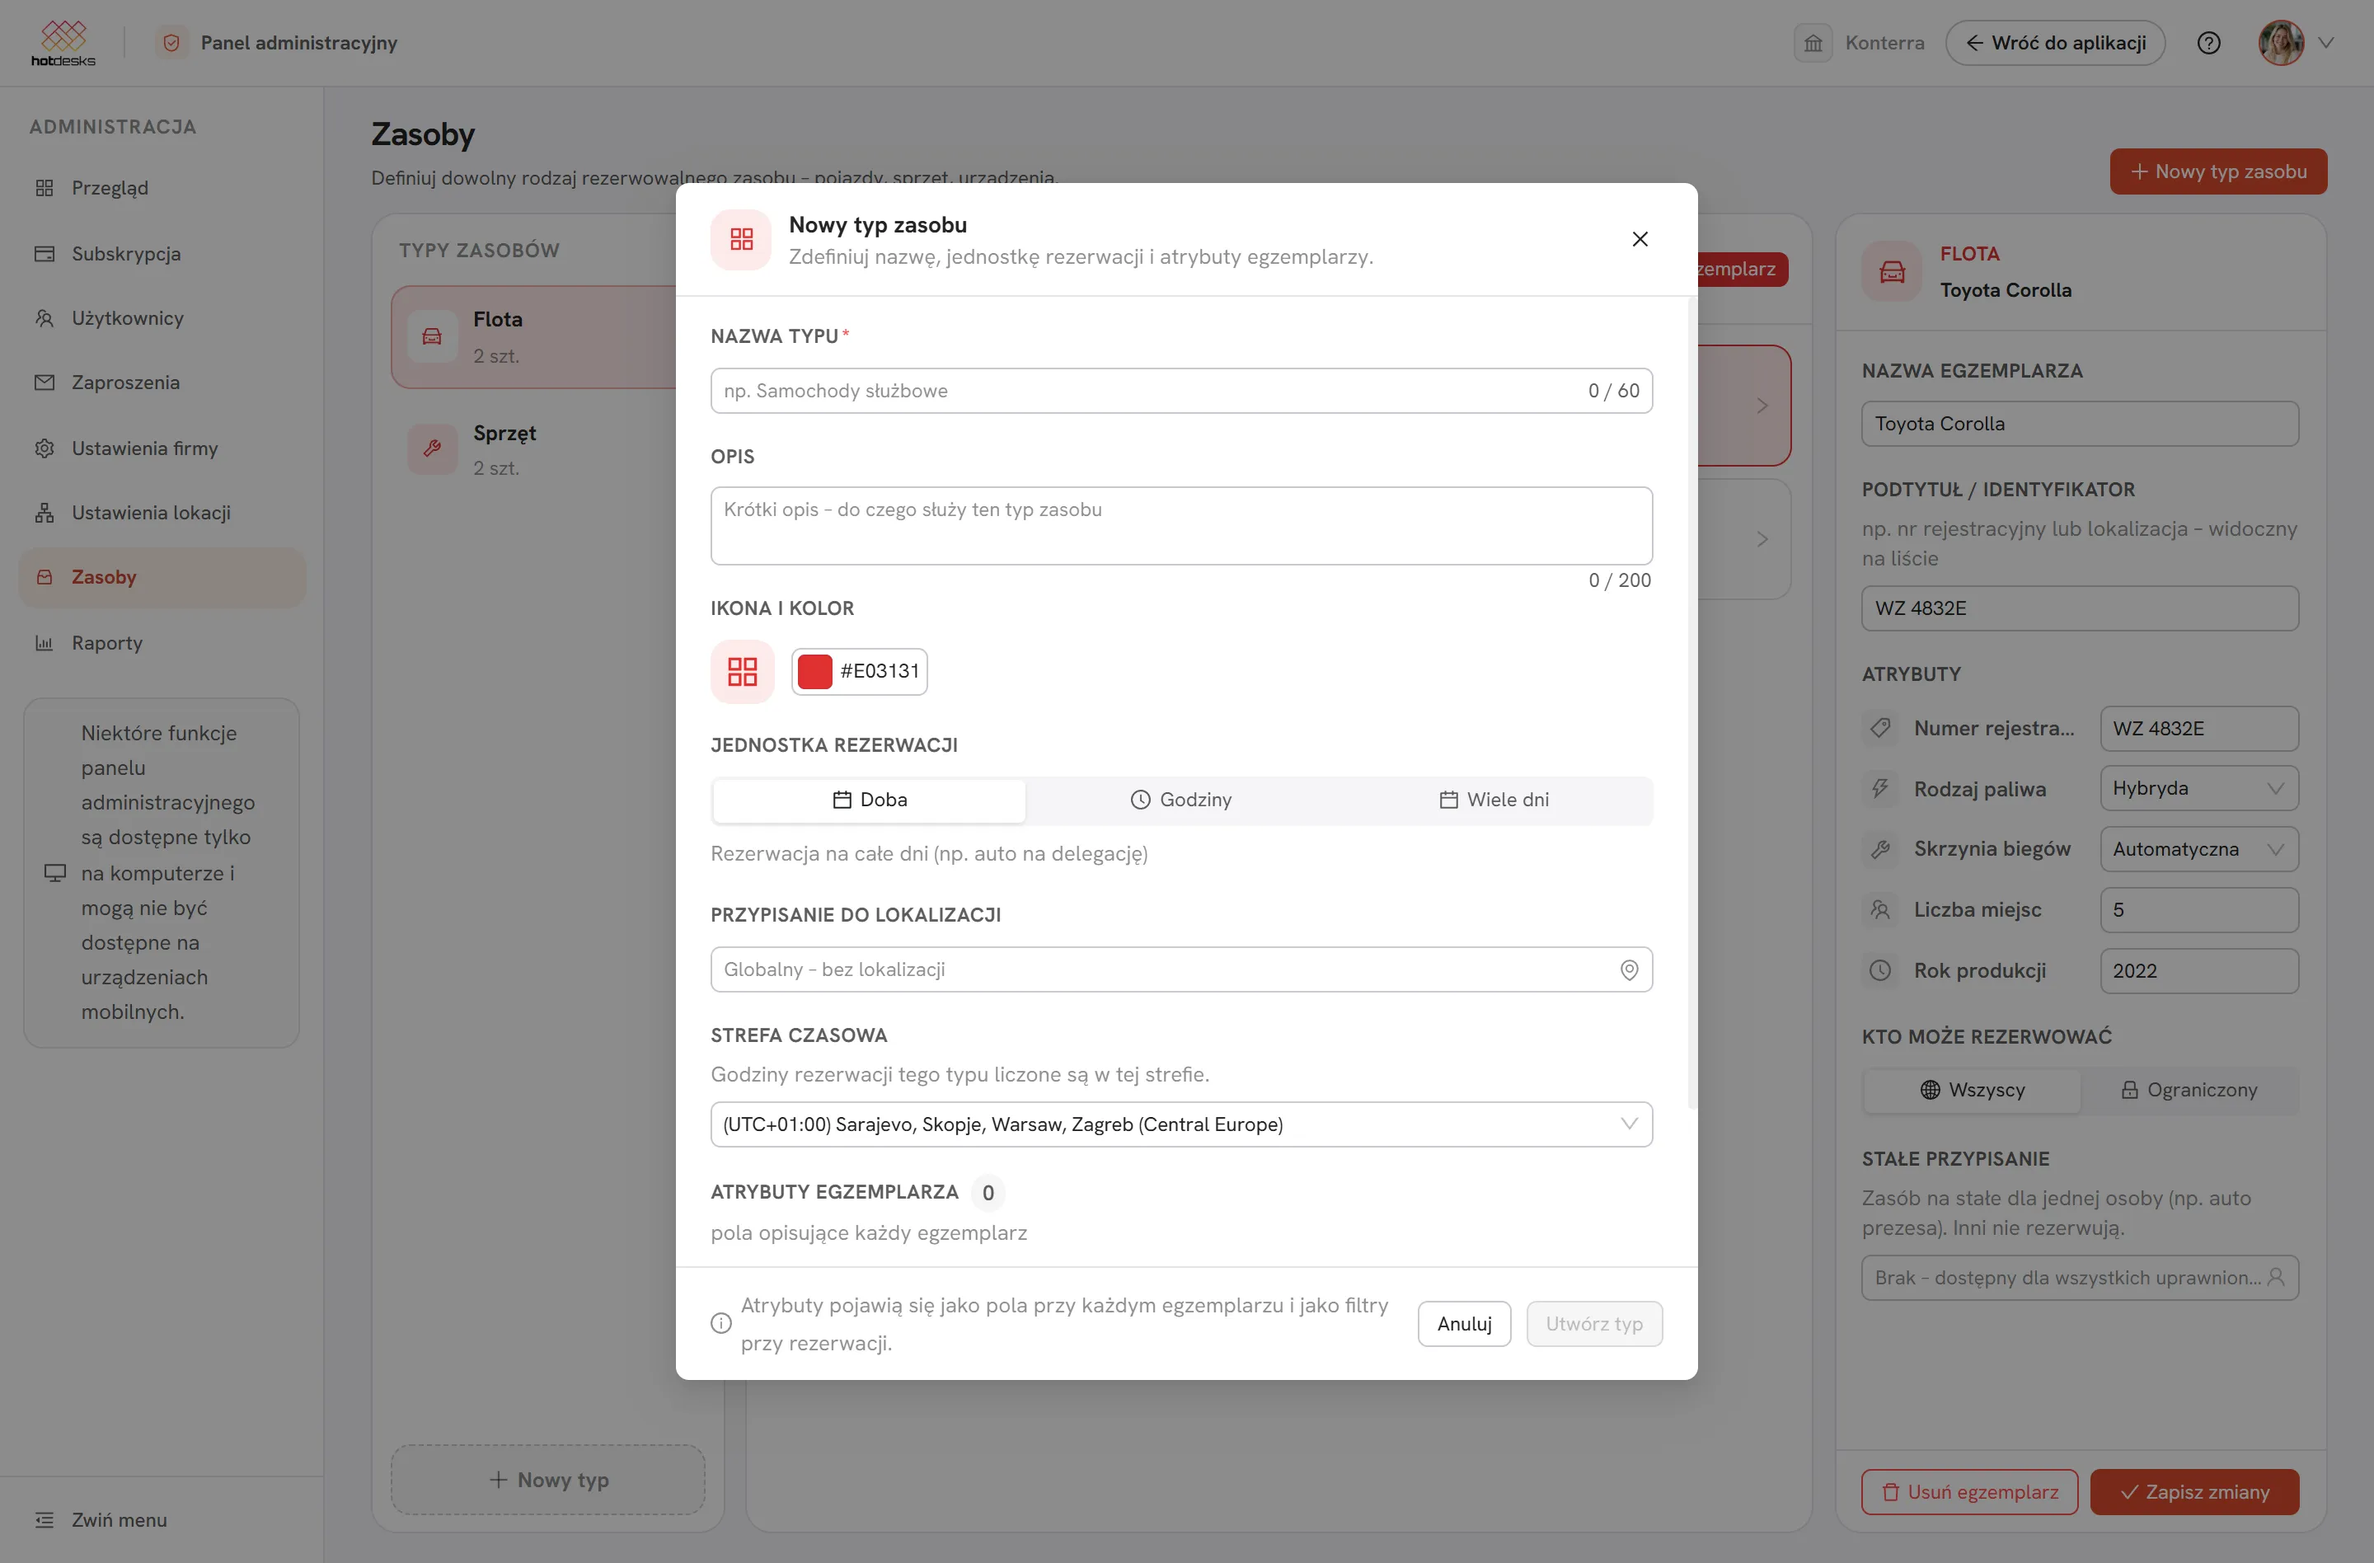This screenshot has height=1563, width=2374.
Task: Choose the resource type icon in modal
Action: 742,671
